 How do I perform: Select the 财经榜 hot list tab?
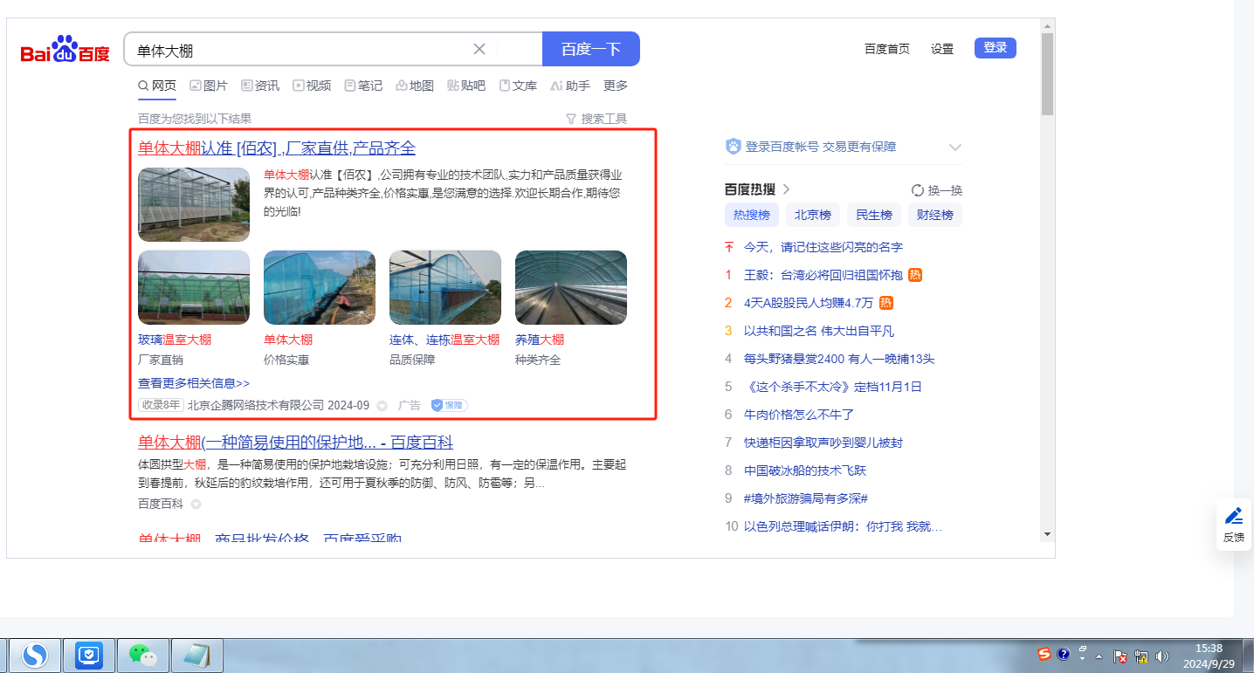click(x=934, y=215)
